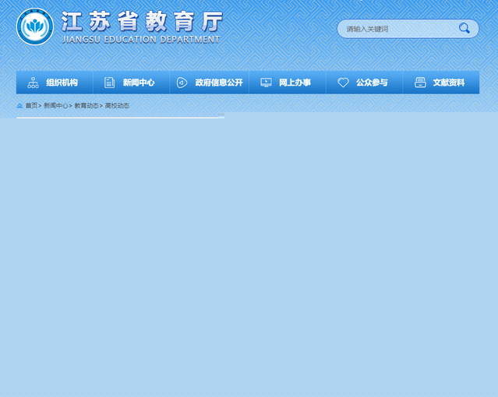498x397 pixels.
Task: Click the 请输入关键词 search input field
Action: click(x=397, y=29)
